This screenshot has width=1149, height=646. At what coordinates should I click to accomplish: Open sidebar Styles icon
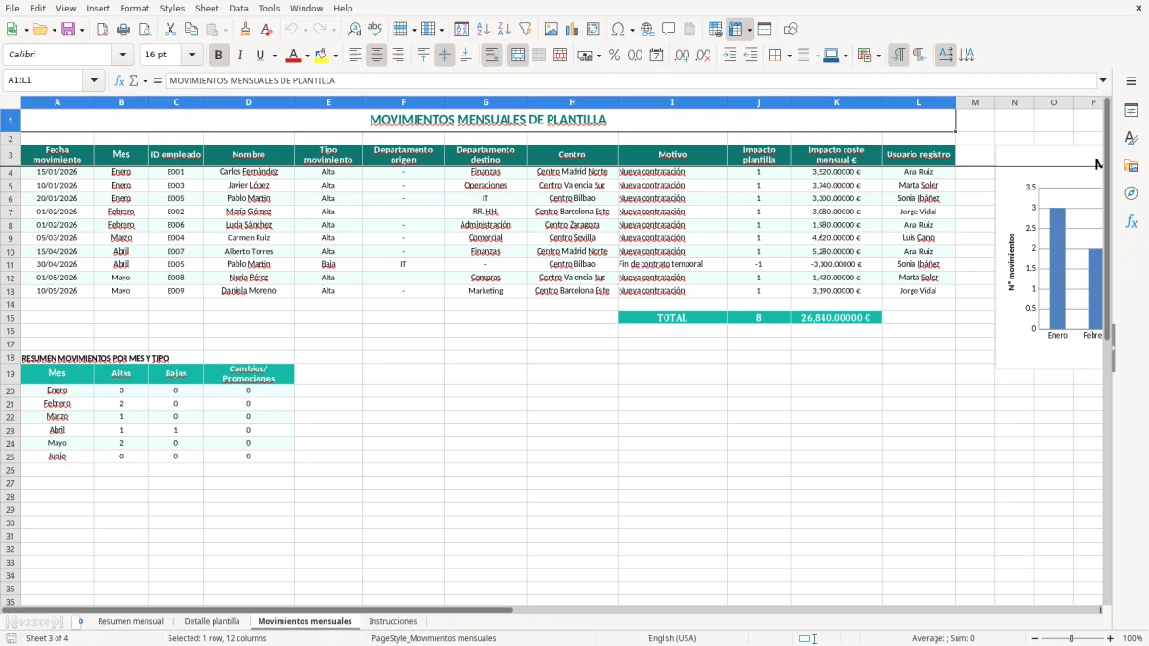1131,138
